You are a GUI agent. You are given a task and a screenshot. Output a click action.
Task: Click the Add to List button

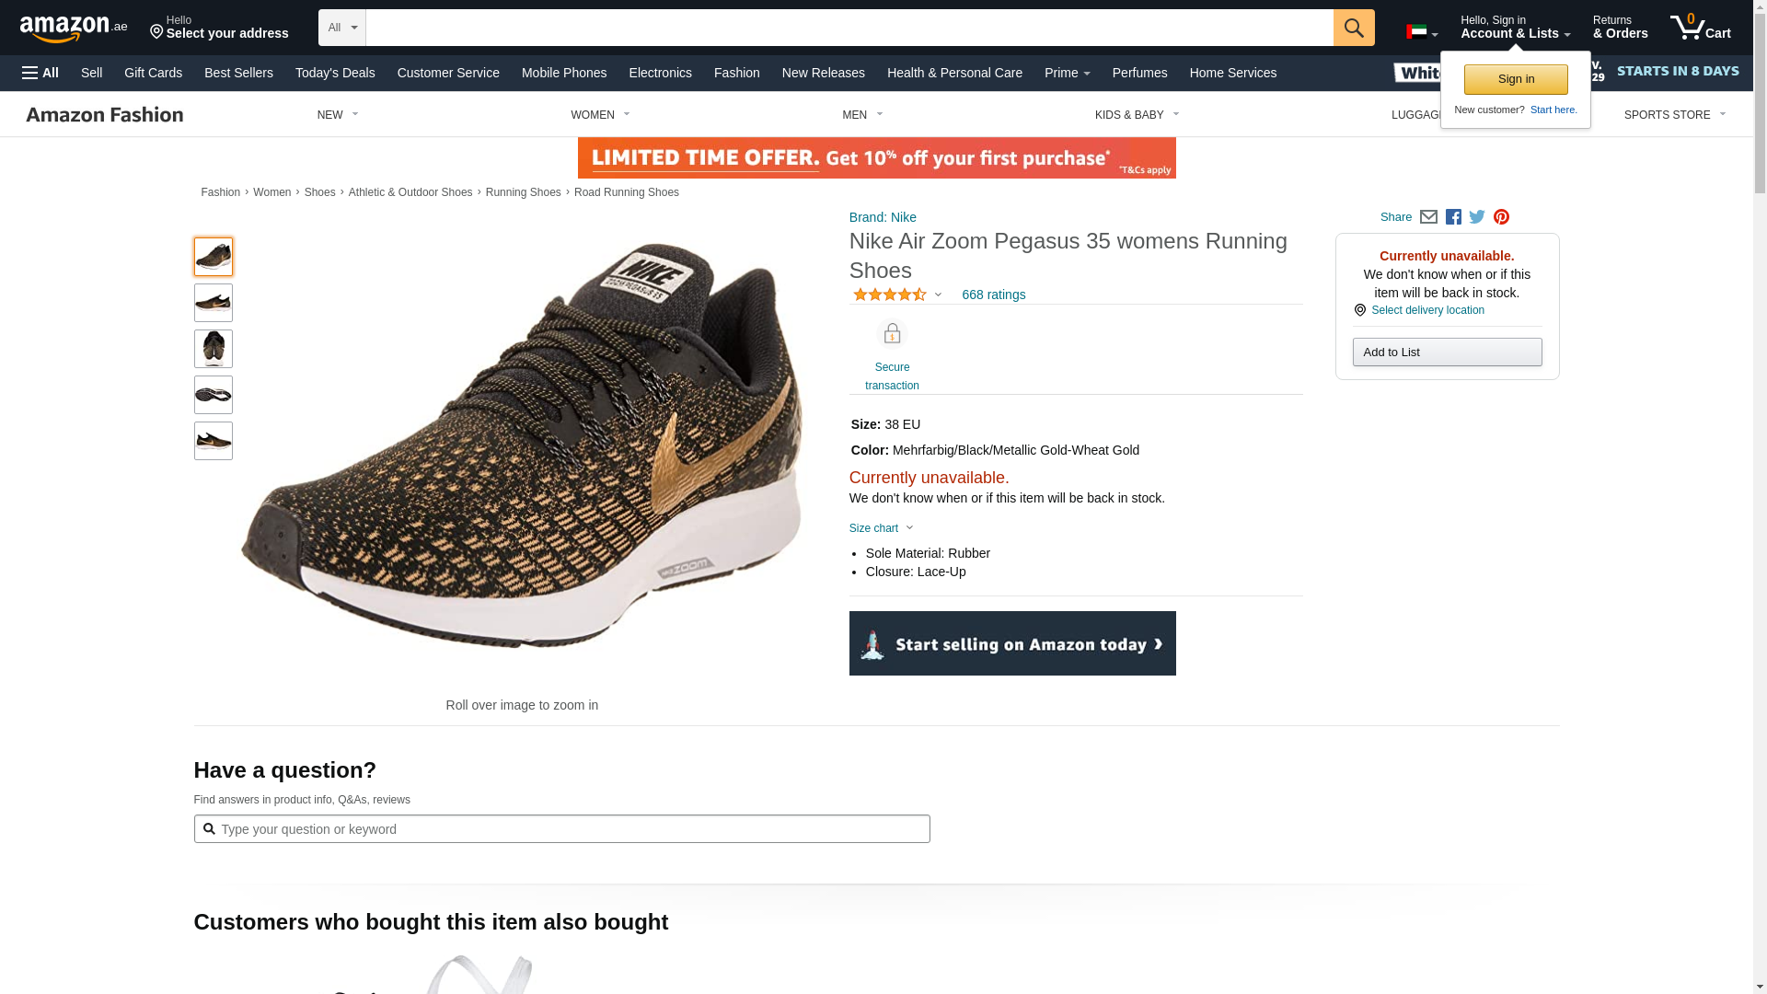click(1447, 353)
